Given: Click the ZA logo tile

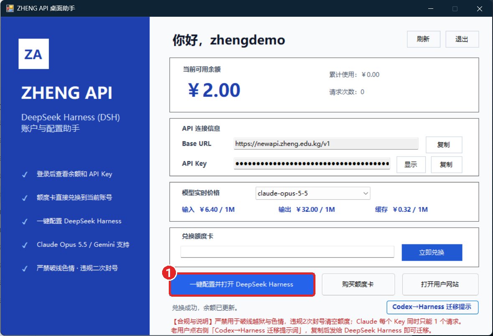Looking at the screenshot, I should click(x=34, y=54).
